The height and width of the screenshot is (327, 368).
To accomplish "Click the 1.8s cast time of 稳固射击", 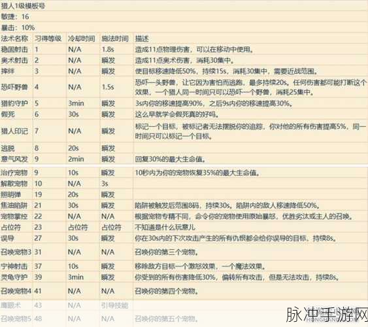I will pyautogui.click(x=108, y=50).
